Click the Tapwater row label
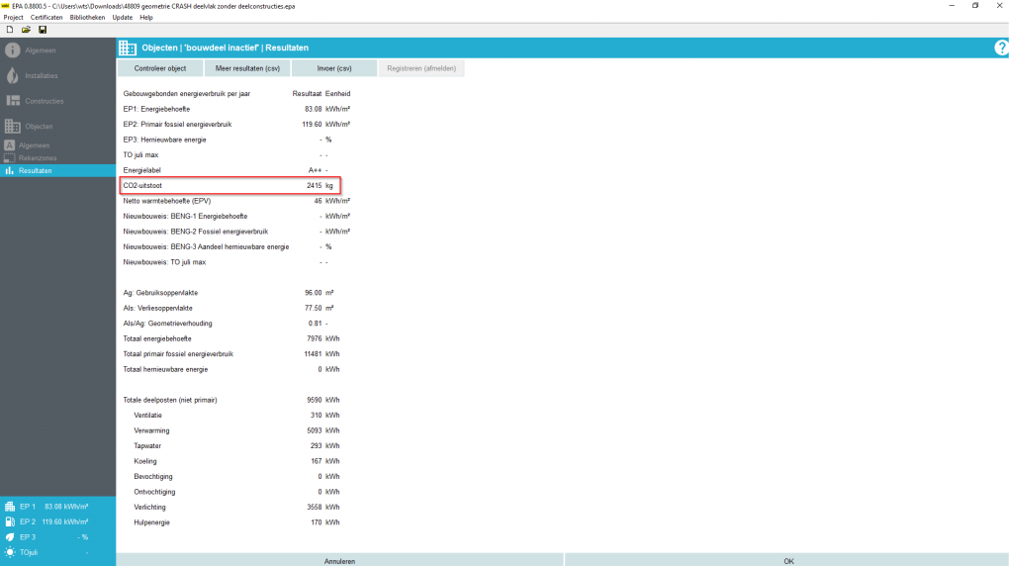 [x=147, y=446]
